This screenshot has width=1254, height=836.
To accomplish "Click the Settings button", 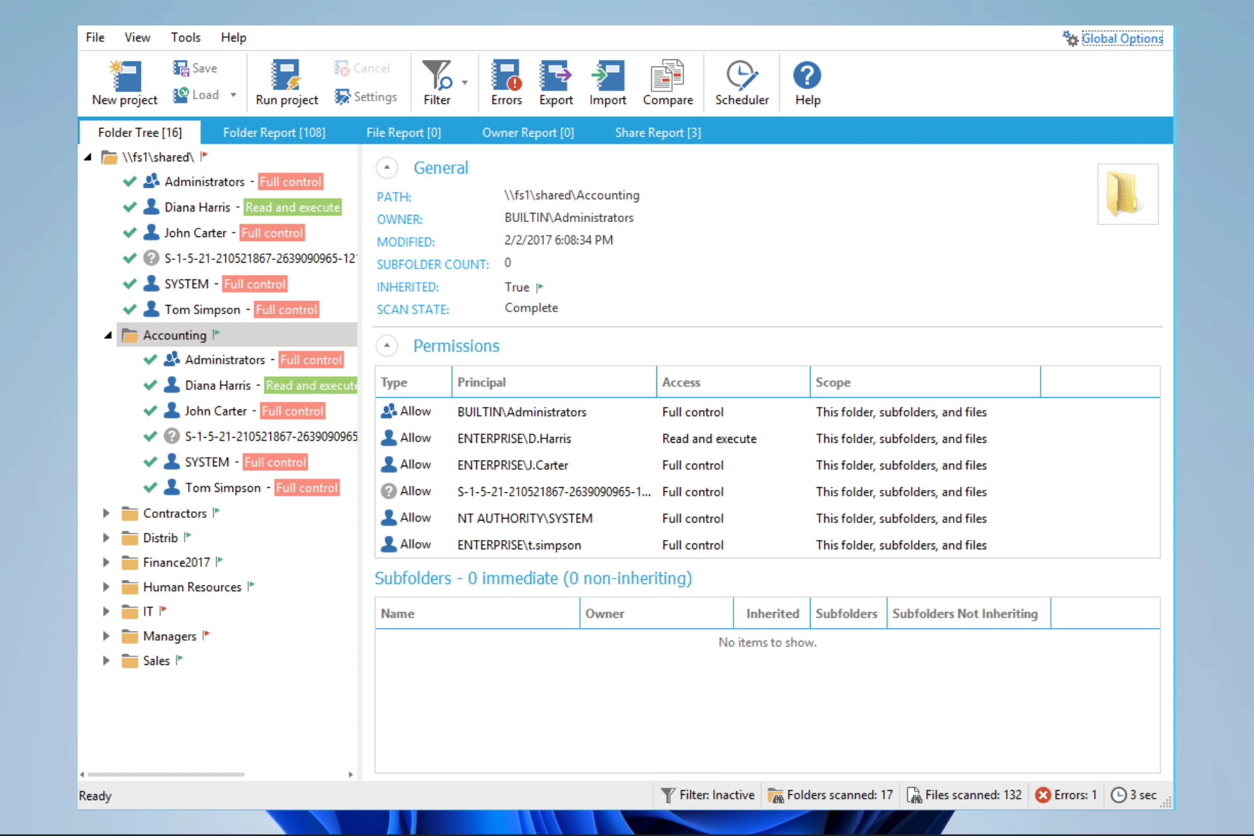I will point(366,97).
